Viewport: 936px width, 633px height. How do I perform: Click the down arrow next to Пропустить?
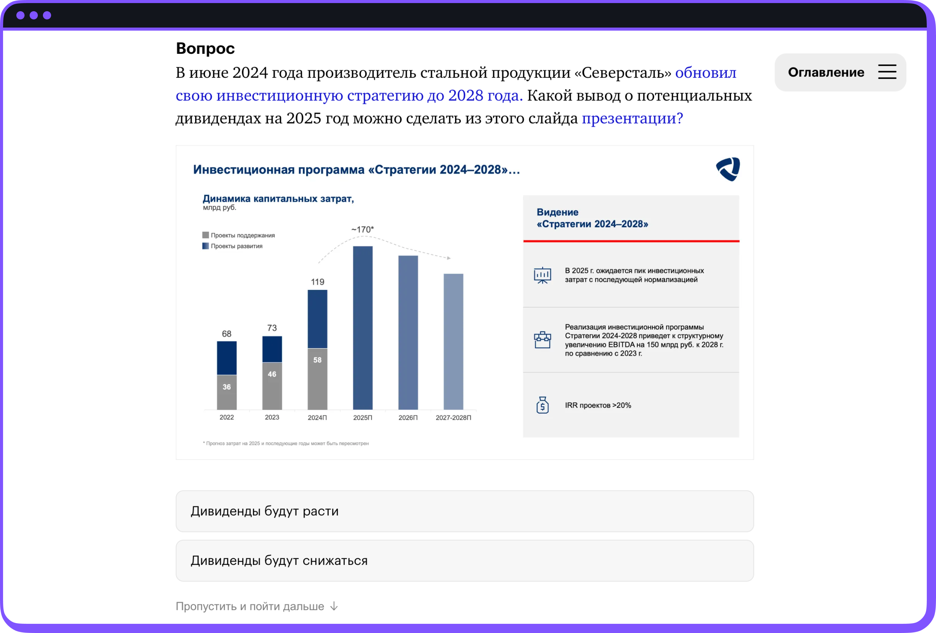(x=334, y=606)
